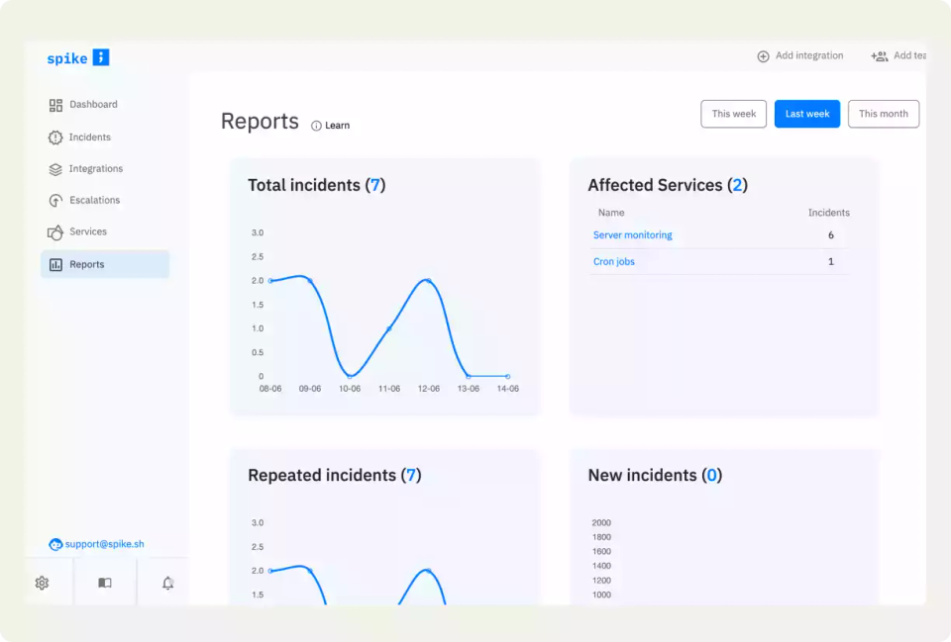Click the Incidents column header
This screenshot has width=951, height=642.
pyautogui.click(x=828, y=213)
